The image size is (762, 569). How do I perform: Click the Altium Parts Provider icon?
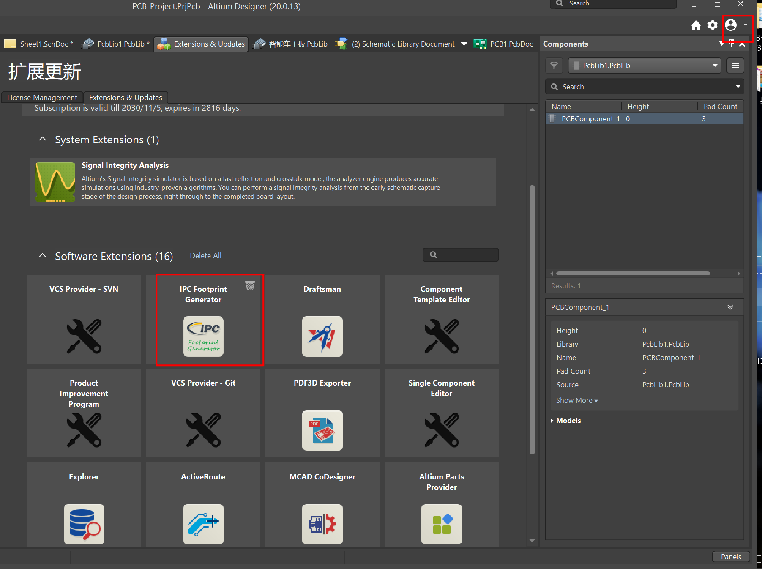coord(442,524)
